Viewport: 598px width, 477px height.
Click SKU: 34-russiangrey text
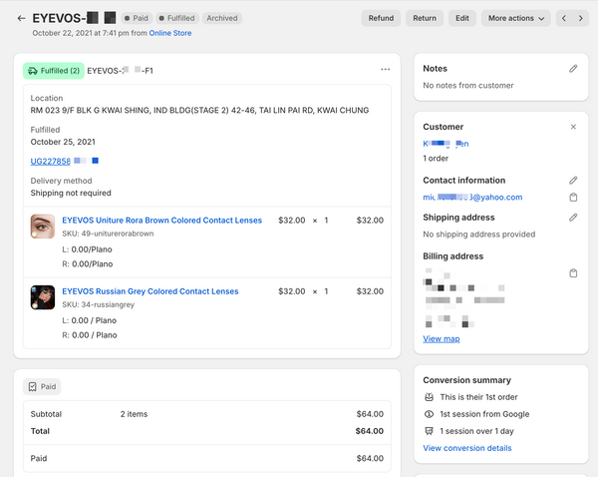coord(99,304)
